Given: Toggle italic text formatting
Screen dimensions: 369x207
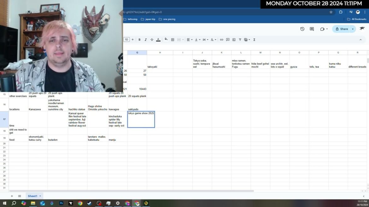Looking at the screenshot, I should (x=146, y=40).
